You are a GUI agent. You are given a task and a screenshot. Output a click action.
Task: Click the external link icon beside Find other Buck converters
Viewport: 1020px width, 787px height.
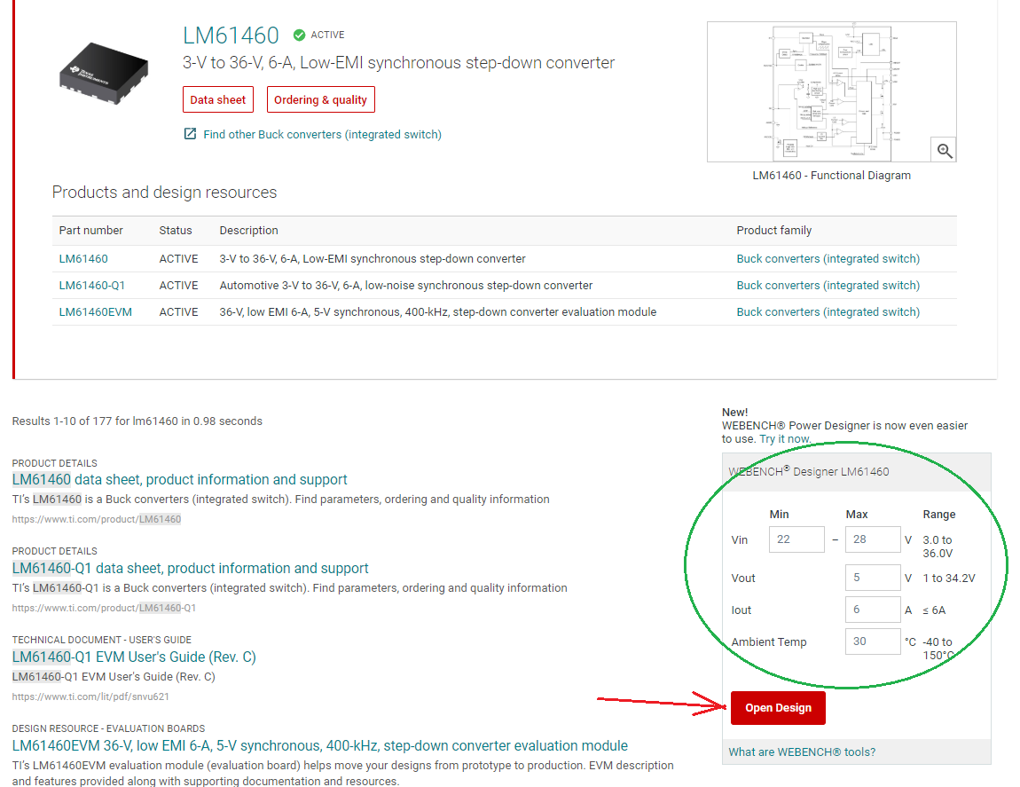point(190,134)
